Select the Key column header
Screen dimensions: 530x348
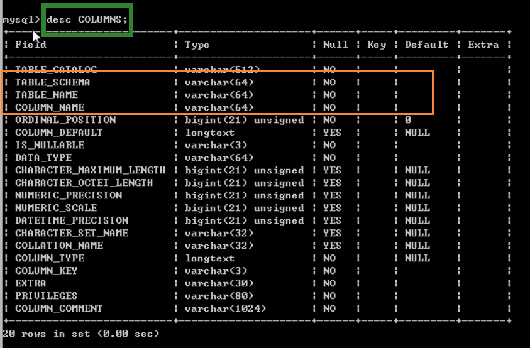pos(377,45)
